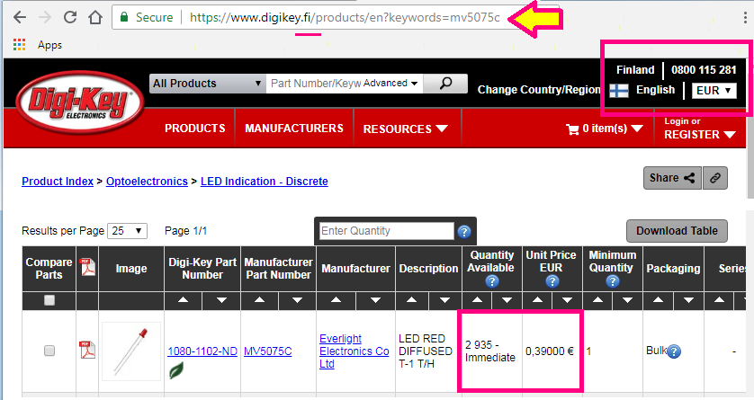Viewport: 754px width, 400px height.
Task: Click the green leaf RoHS icon
Action: click(176, 370)
